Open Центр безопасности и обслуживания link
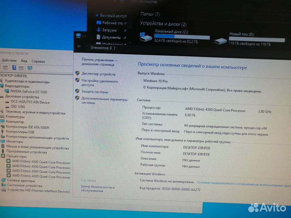The image size is (291, 218). [x=98, y=189]
